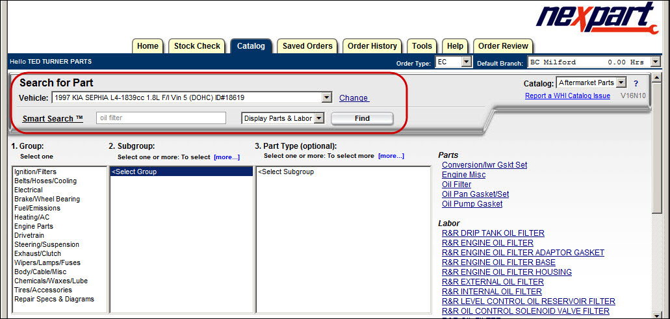Select Tires/Accessories group
This screenshot has width=670, height=319.
43,290
